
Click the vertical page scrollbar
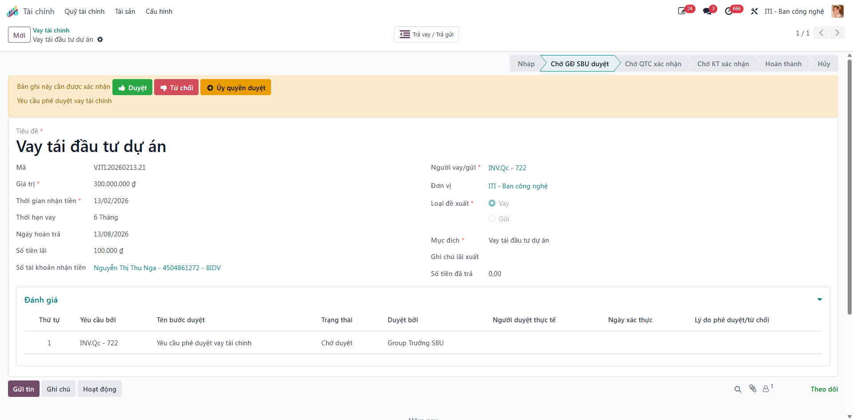[849, 187]
